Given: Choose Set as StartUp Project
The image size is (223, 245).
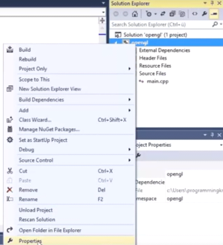Looking at the screenshot, I should coord(69,140).
